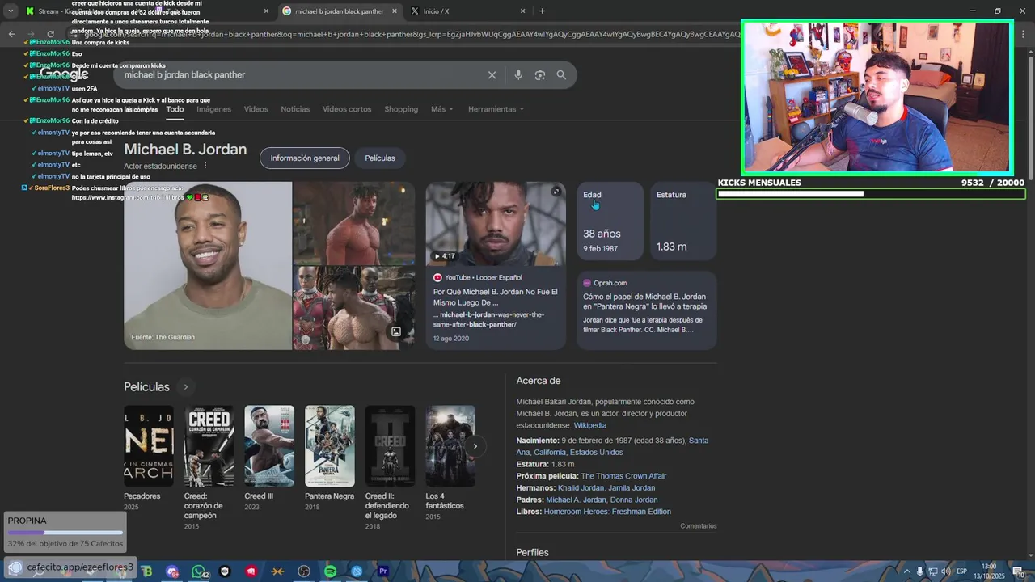1035x582 pixels.
Task: Open the Creed III movie poster
Action: [269, 446]
